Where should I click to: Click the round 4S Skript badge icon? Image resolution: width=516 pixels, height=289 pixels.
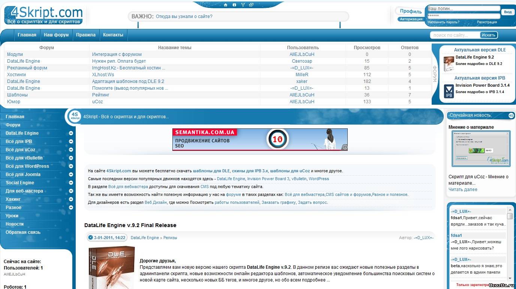pyautogui.click(x=75, y=116)
